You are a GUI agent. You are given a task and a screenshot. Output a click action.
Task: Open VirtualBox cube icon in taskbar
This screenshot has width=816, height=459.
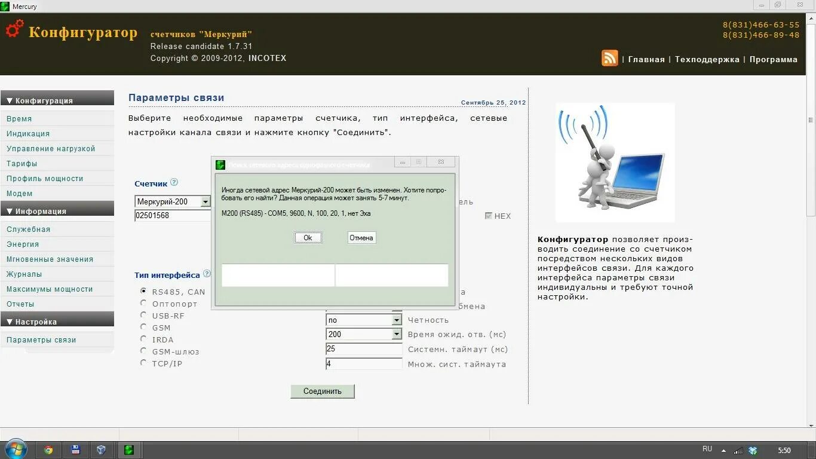(101, 450)
